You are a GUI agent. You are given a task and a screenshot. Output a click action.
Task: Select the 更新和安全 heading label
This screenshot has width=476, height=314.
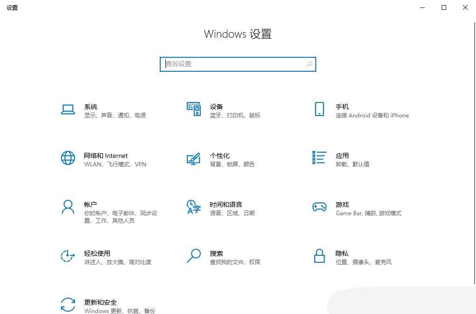[100, 302]
